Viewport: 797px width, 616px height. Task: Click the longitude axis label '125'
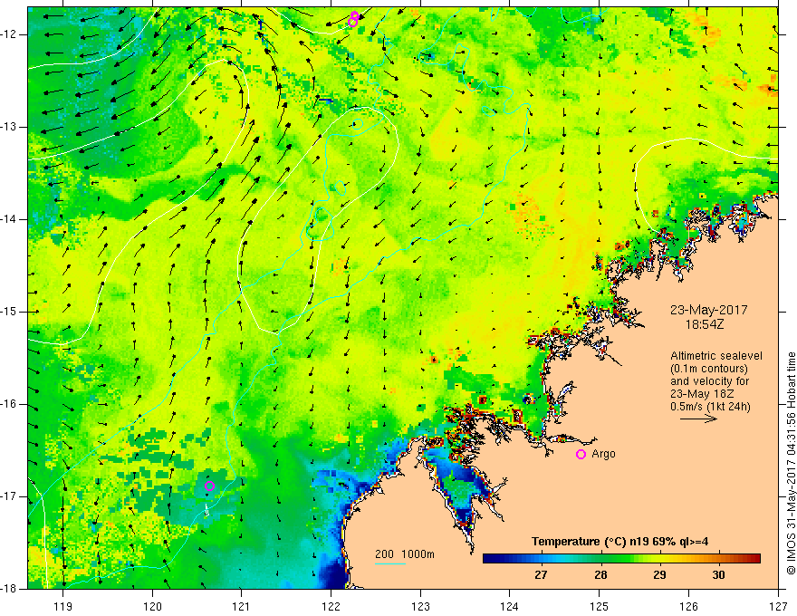pyautogui.click(x=600, y=606)
